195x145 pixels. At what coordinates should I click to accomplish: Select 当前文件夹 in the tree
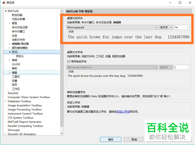[x=18, y=40]
